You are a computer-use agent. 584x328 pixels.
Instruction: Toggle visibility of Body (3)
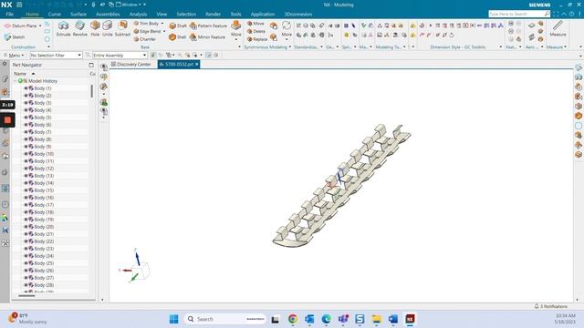click(26, 103)
